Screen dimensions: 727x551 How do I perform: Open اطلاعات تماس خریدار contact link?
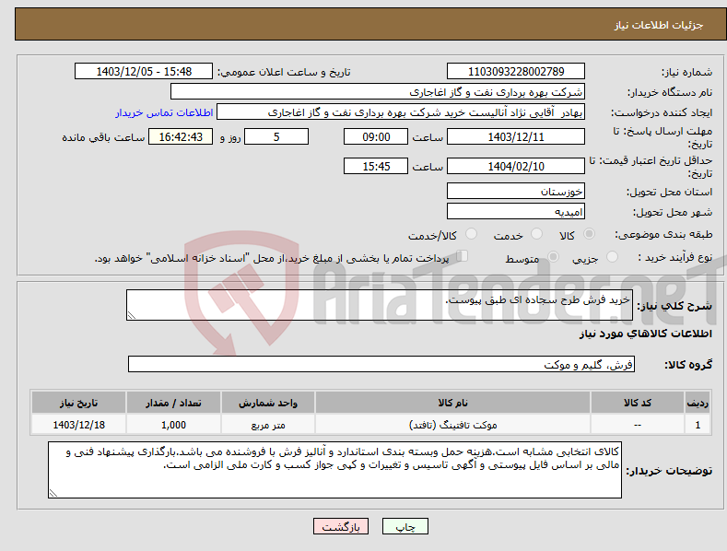pos(164,112)
